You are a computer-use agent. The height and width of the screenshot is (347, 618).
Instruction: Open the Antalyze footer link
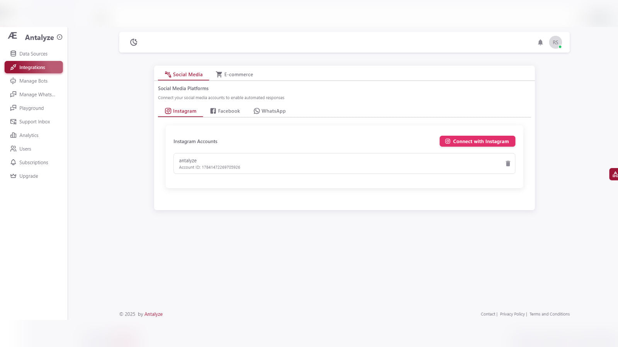pyautogui.click(x=153, y=314)
